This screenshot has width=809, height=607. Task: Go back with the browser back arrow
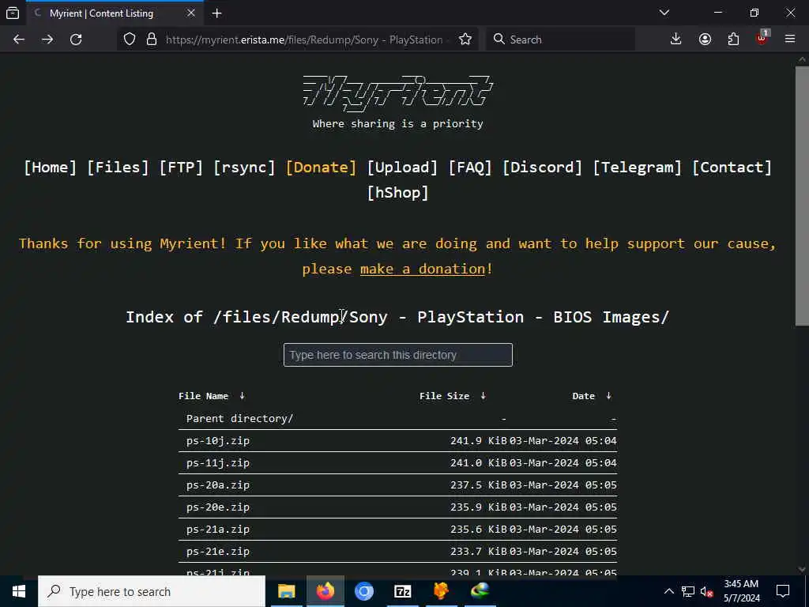(x=19, y=40)
